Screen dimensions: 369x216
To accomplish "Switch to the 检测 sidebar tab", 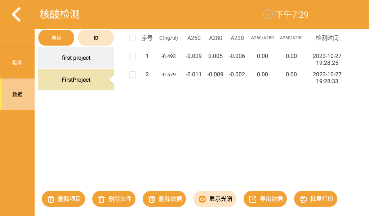I will [17, 63].
